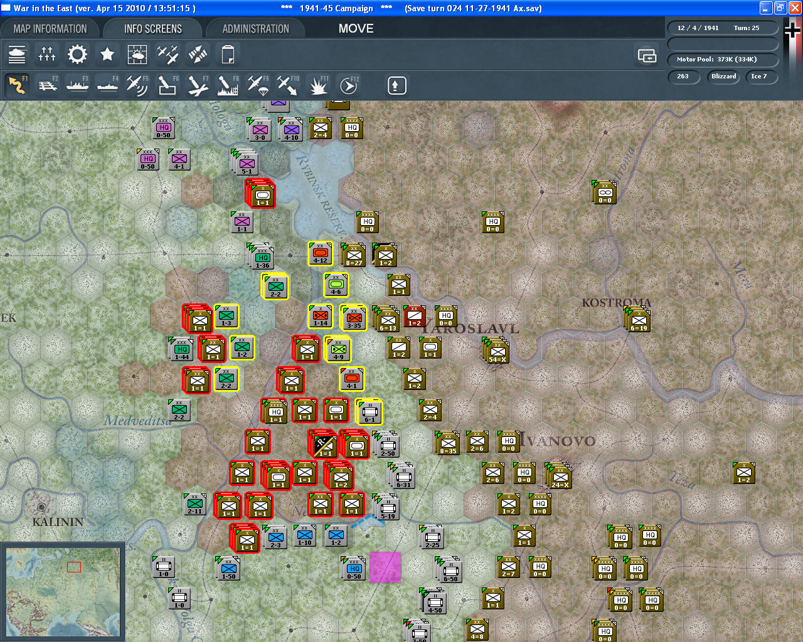Image resolution: width=803 pixels, height=642 pixels.
Task: Select the 4=8 Soviet unit
Action: 477,629
